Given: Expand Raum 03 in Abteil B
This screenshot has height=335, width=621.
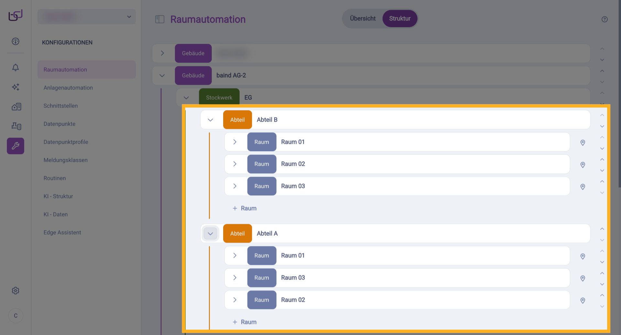Looking at the screenshot, I should point(235,186).
